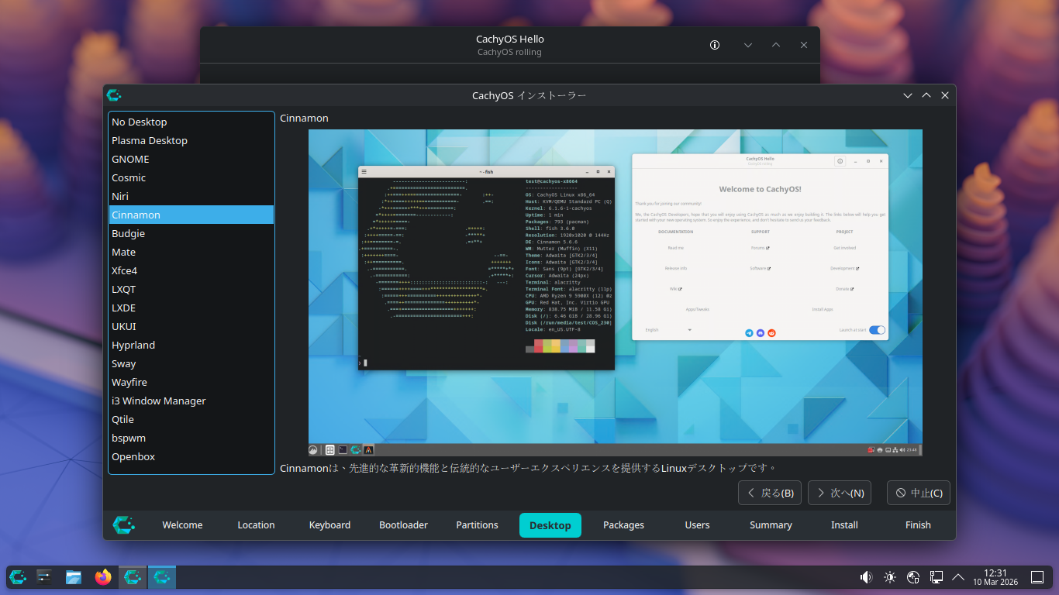Viewport: 1059px width, 595px height.
Task: Open the Users step
Action: point(698,525)
